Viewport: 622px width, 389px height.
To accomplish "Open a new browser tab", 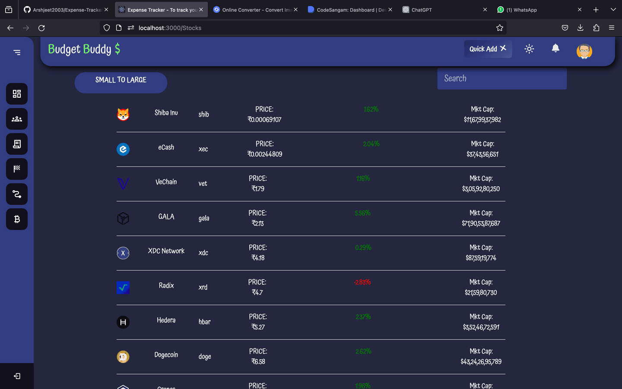I will 596,10.
